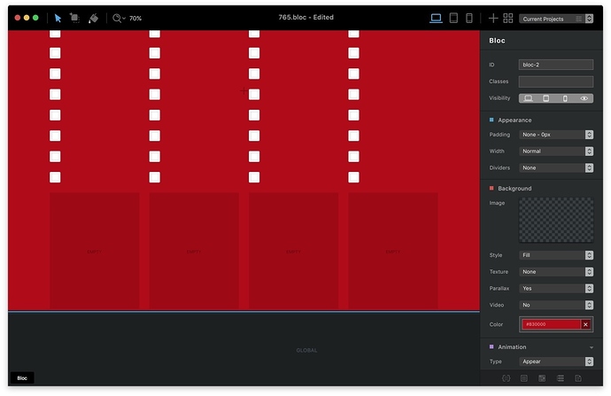611x396 pixels.
Task: Switch to tablet breakpoint view
Action: (x=454, y=18)
